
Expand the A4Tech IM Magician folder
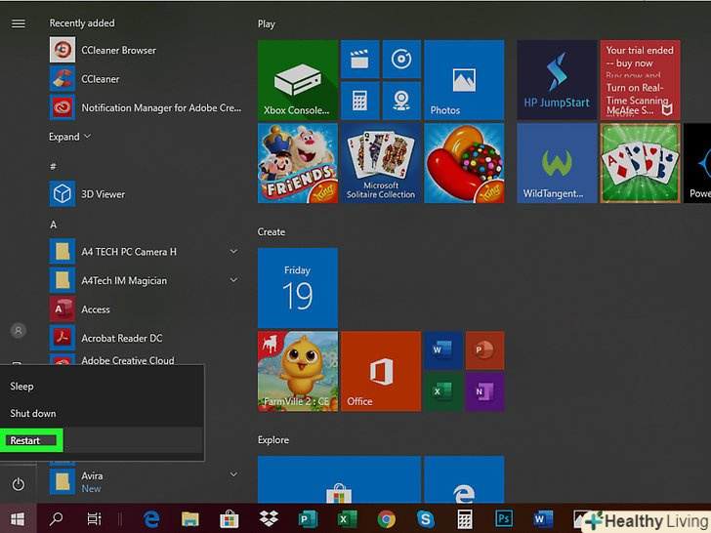[x=233, y=281]
